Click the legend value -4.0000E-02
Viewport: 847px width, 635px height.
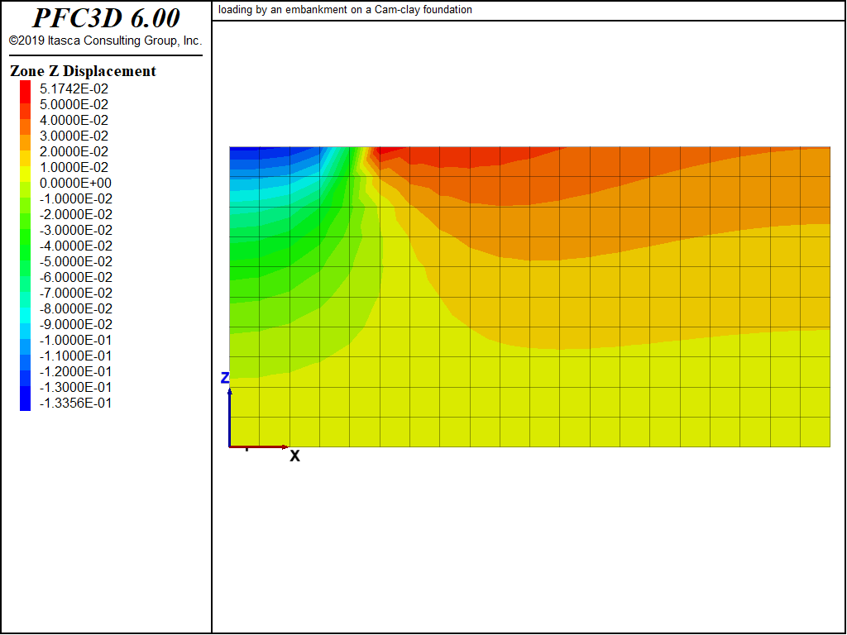[76, 246]
